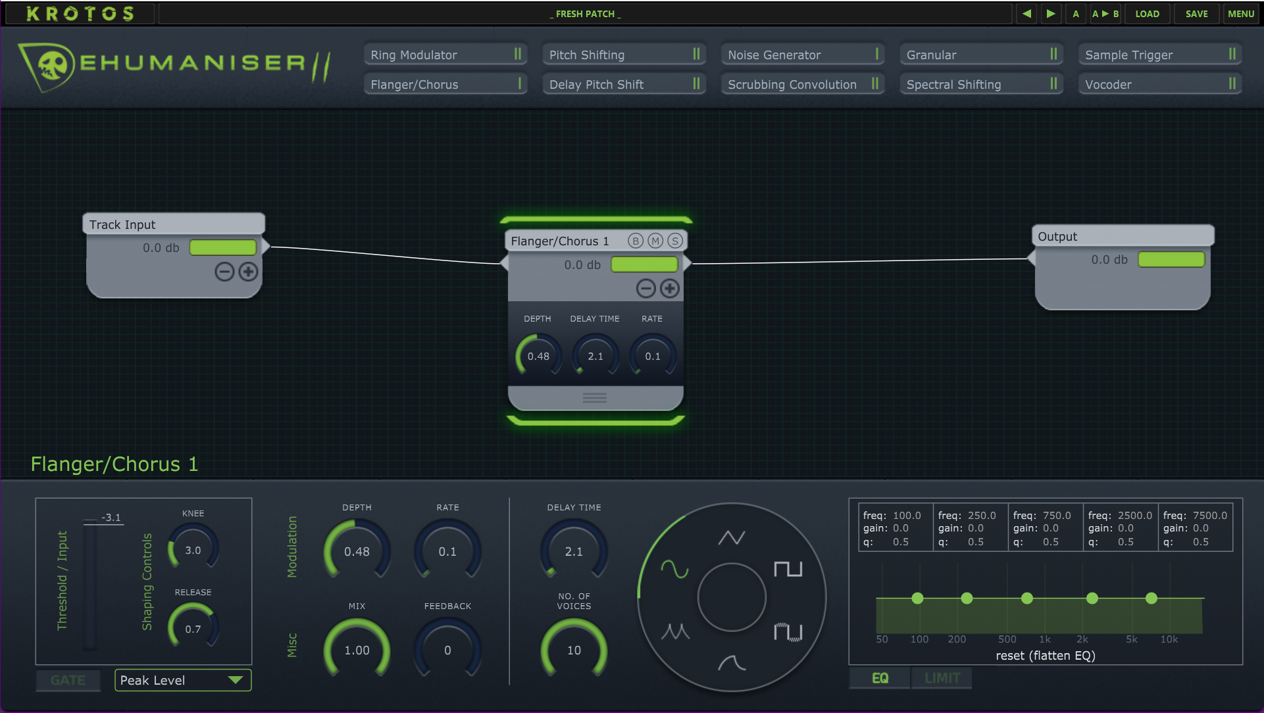Screen dimensions: 1264x713
Task: Switch to the EQ tab
Action: [880, 678]
